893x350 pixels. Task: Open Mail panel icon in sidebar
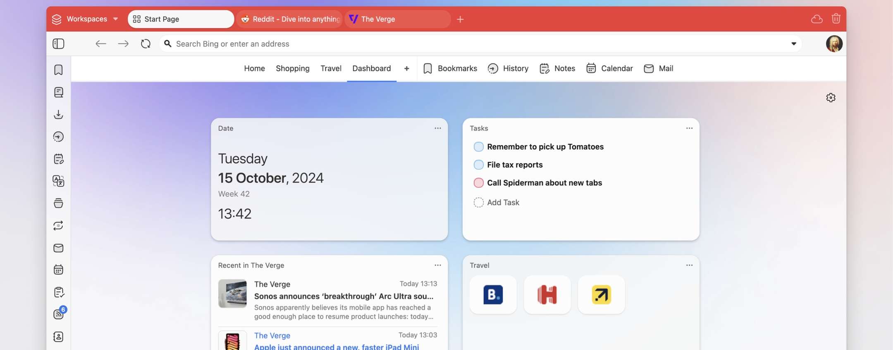pyautogui.click(x=58, y=248)
